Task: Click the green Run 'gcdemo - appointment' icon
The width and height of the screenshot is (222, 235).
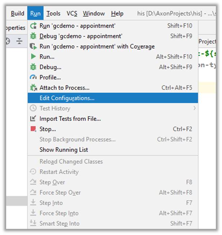Action: coord(33,26)
